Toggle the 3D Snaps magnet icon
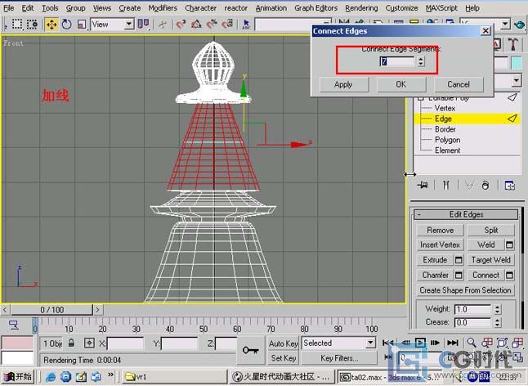 point(181,25)
